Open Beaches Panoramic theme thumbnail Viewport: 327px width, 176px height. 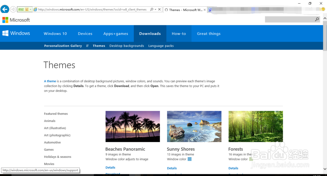point(133,126)
